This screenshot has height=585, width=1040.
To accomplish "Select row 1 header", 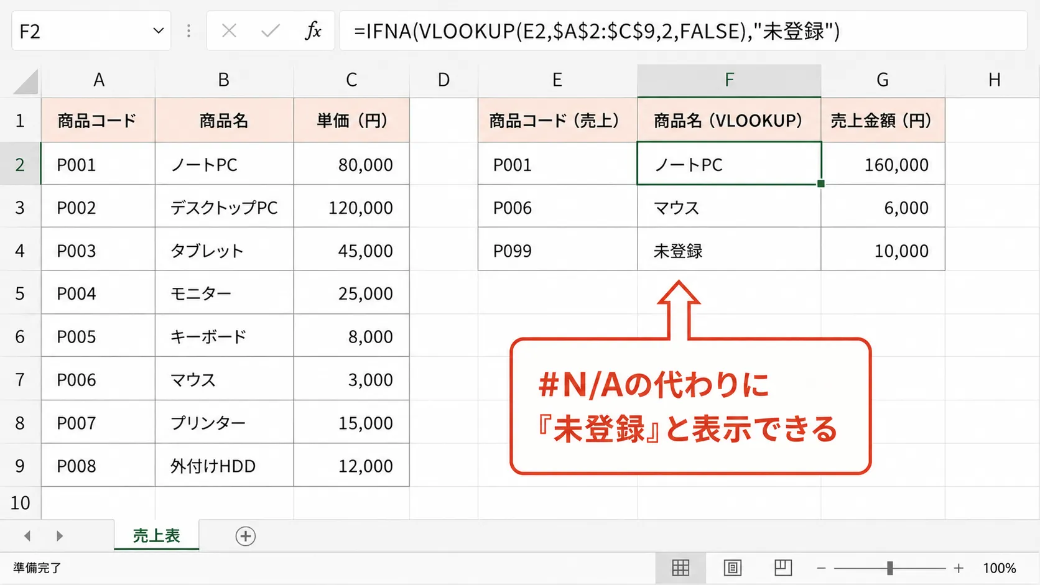I will pyautogui.click(x=20, y=121).
